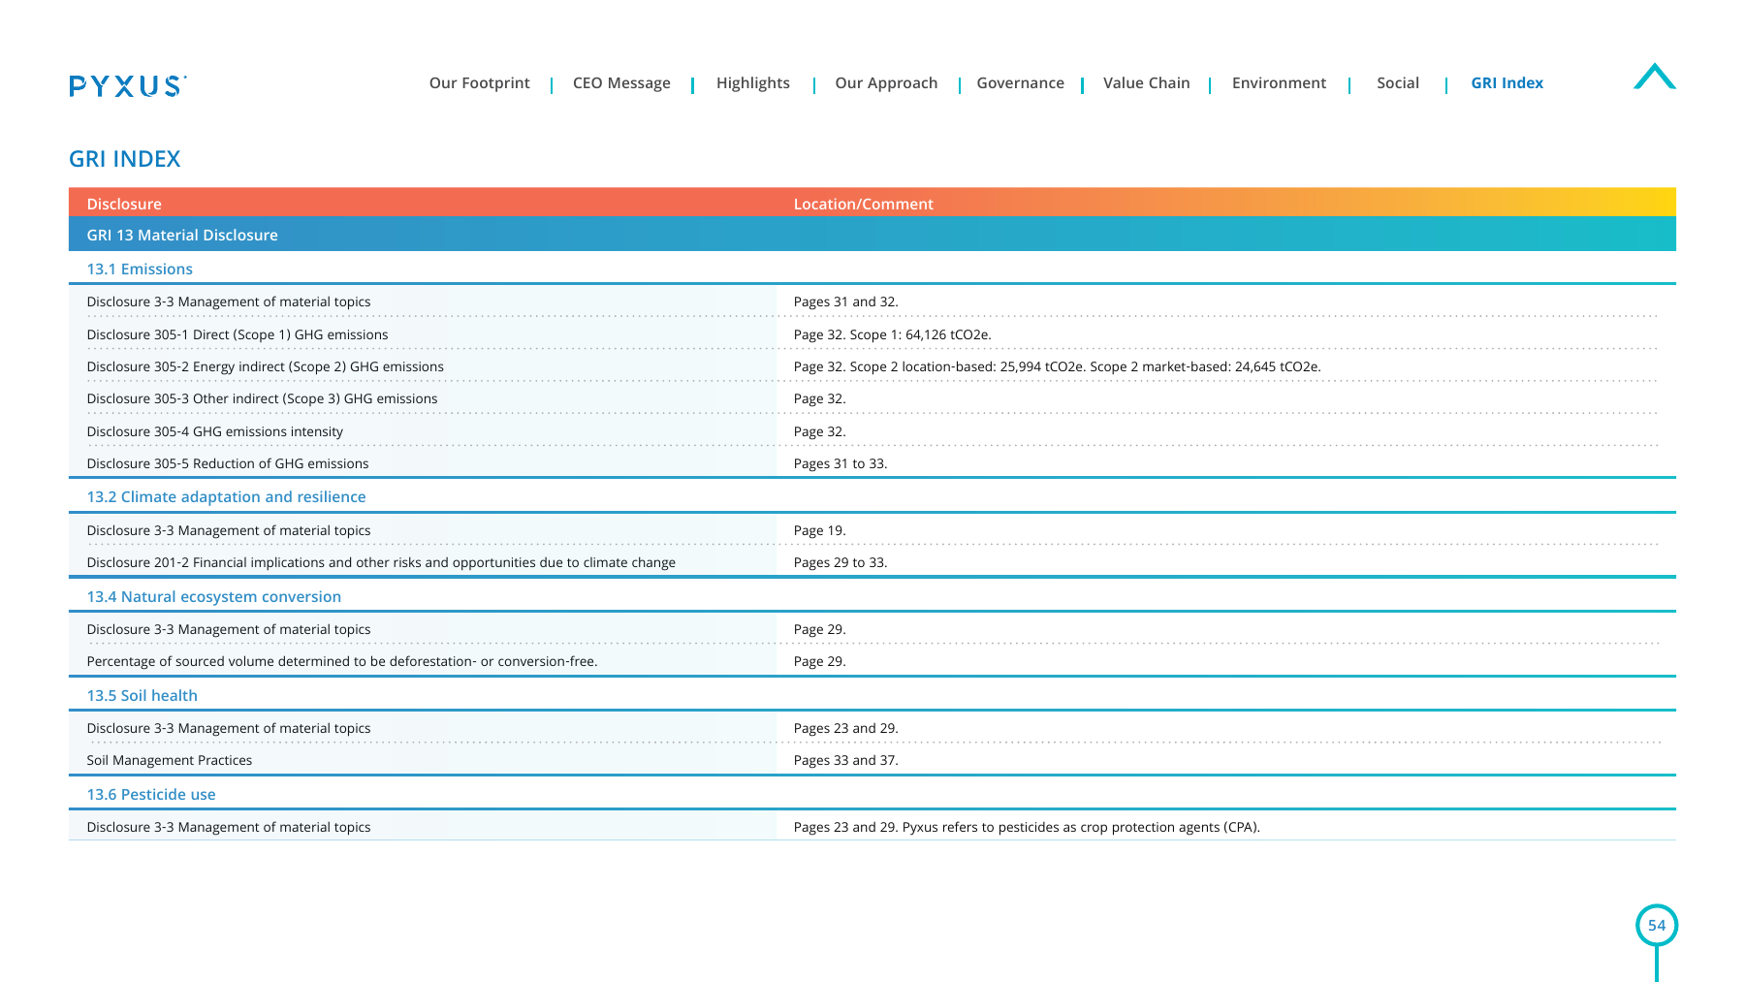Open the CEO Message section
This screenshot has height=982, width=1745.
pyautogui.click(x=621, y=83)
